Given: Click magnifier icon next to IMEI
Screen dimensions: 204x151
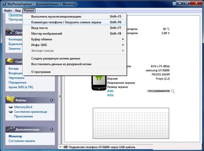Looking at the screenshot, I should coord(173,91).
